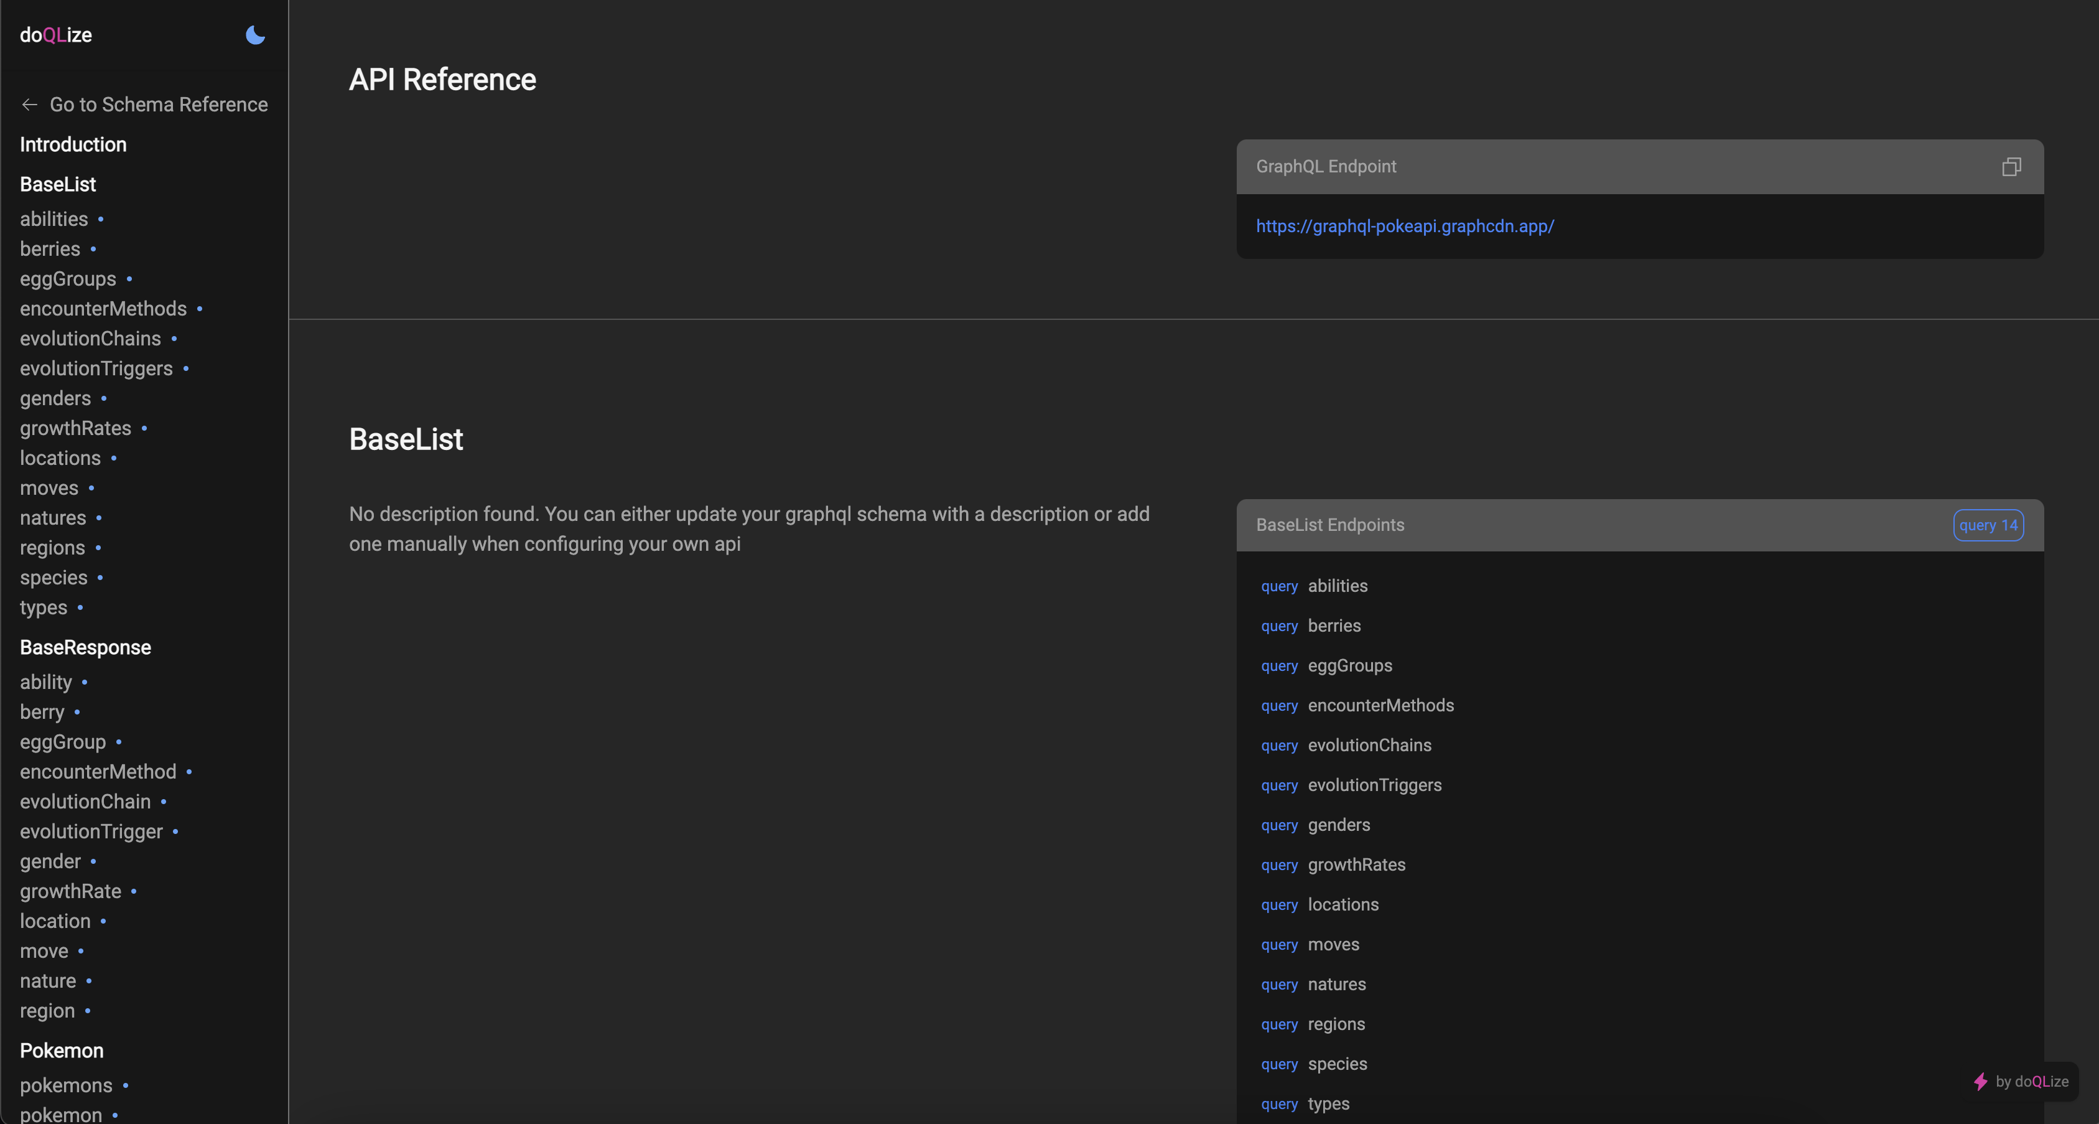Open evolutionTriggers in the sidebar
This screenshot has width=2099, height=1124.
coord(96,368)
